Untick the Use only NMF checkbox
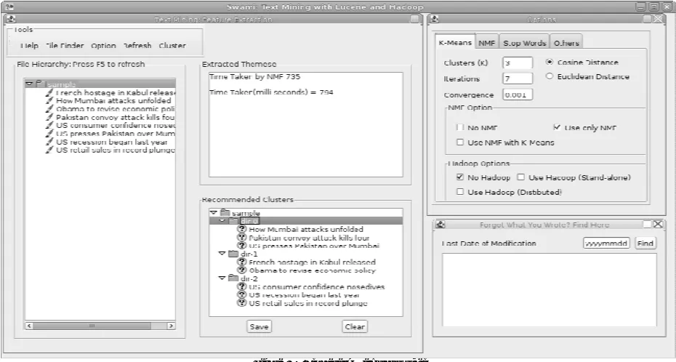 [x=557, y=127]
